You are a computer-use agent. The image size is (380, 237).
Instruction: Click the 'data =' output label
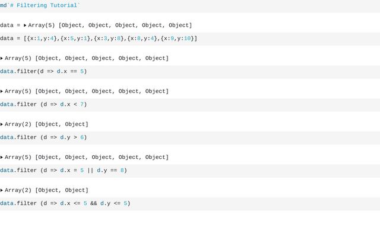coord(10,25)
